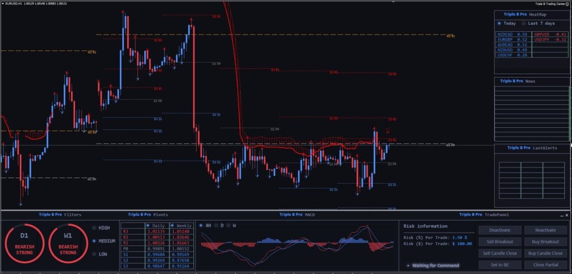Set the MACD timeframe to D
Image resolution: width=572 pixels, height=274 pixels.
219,225
